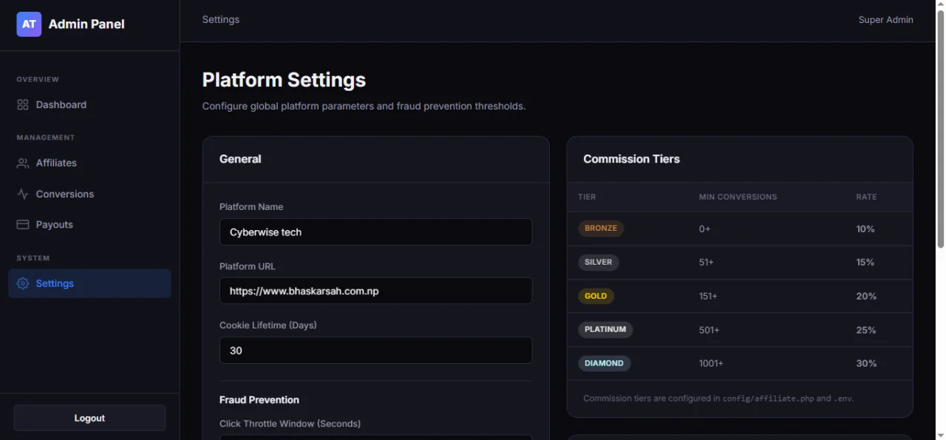The width and height of the screenshot is (946, 440).
Task: Click the 1001+ min conversions cell
Action: [x=711, y=363]
